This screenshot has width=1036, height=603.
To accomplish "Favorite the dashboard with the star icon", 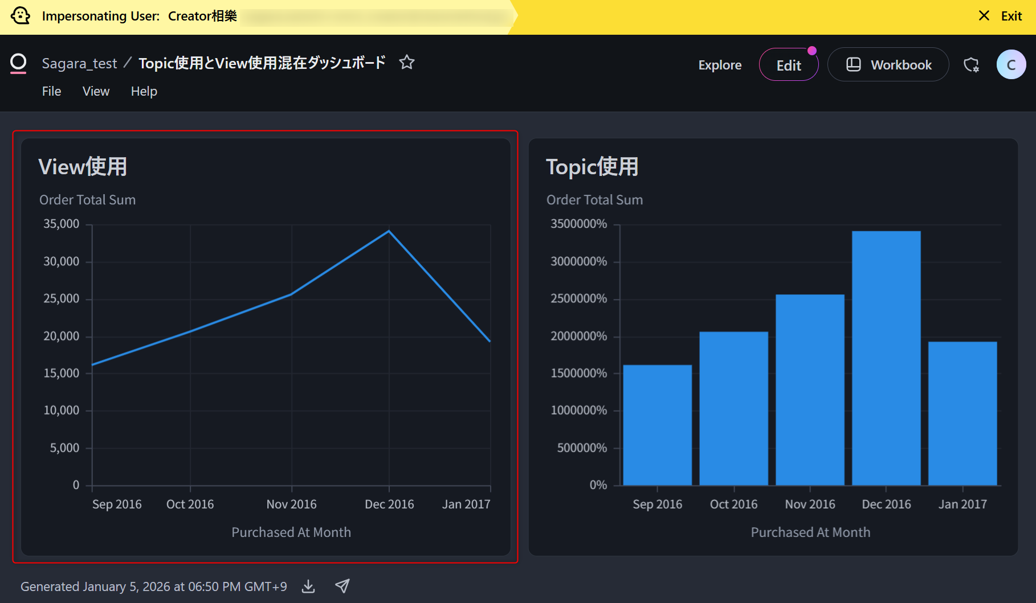I will [x=406, y=62].
